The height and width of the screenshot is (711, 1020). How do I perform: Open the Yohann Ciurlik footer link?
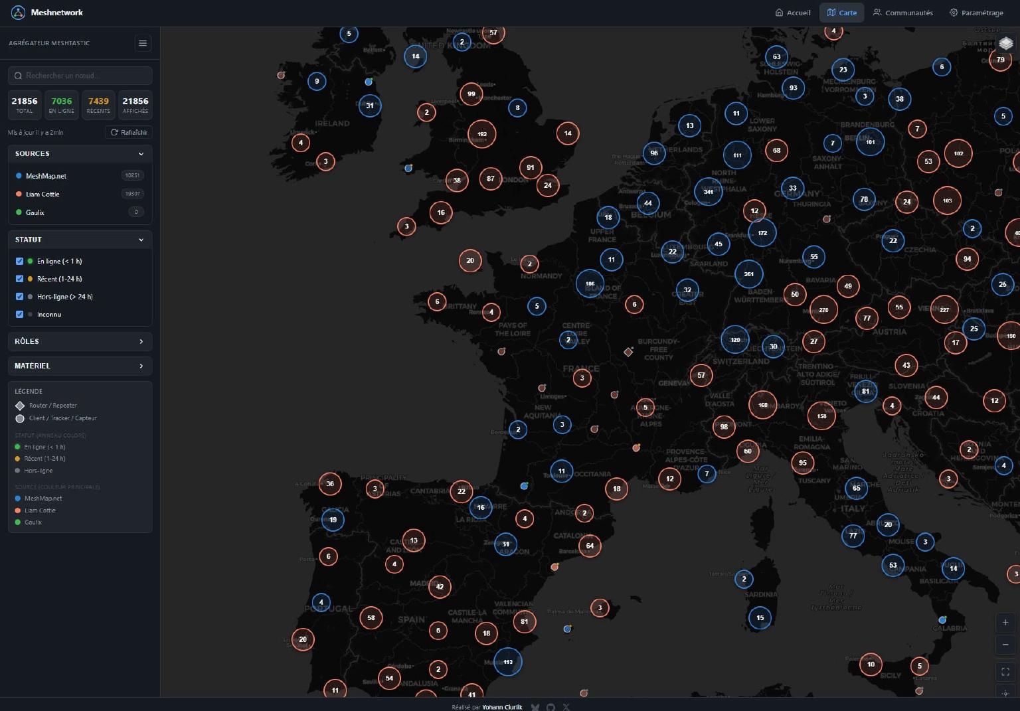(x=502, y=707)
